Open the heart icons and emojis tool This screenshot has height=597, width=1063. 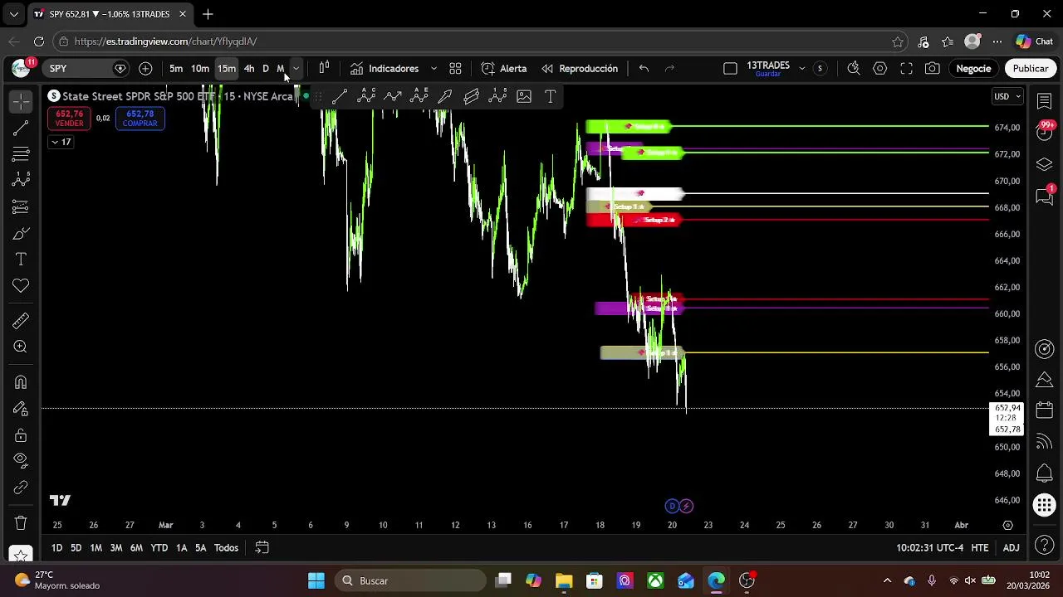point(21,286)
